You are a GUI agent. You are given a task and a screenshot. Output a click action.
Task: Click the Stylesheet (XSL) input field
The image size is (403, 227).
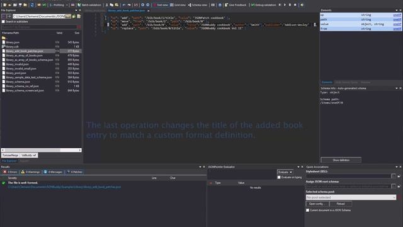pos(348,176)
